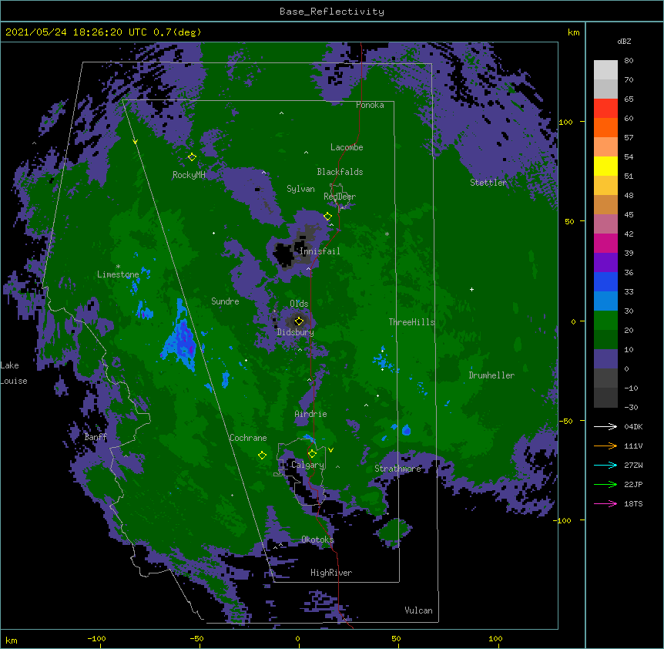Click the RedDeer city label
The width and height of the screenshot is (664, 649).
point(340,197)
